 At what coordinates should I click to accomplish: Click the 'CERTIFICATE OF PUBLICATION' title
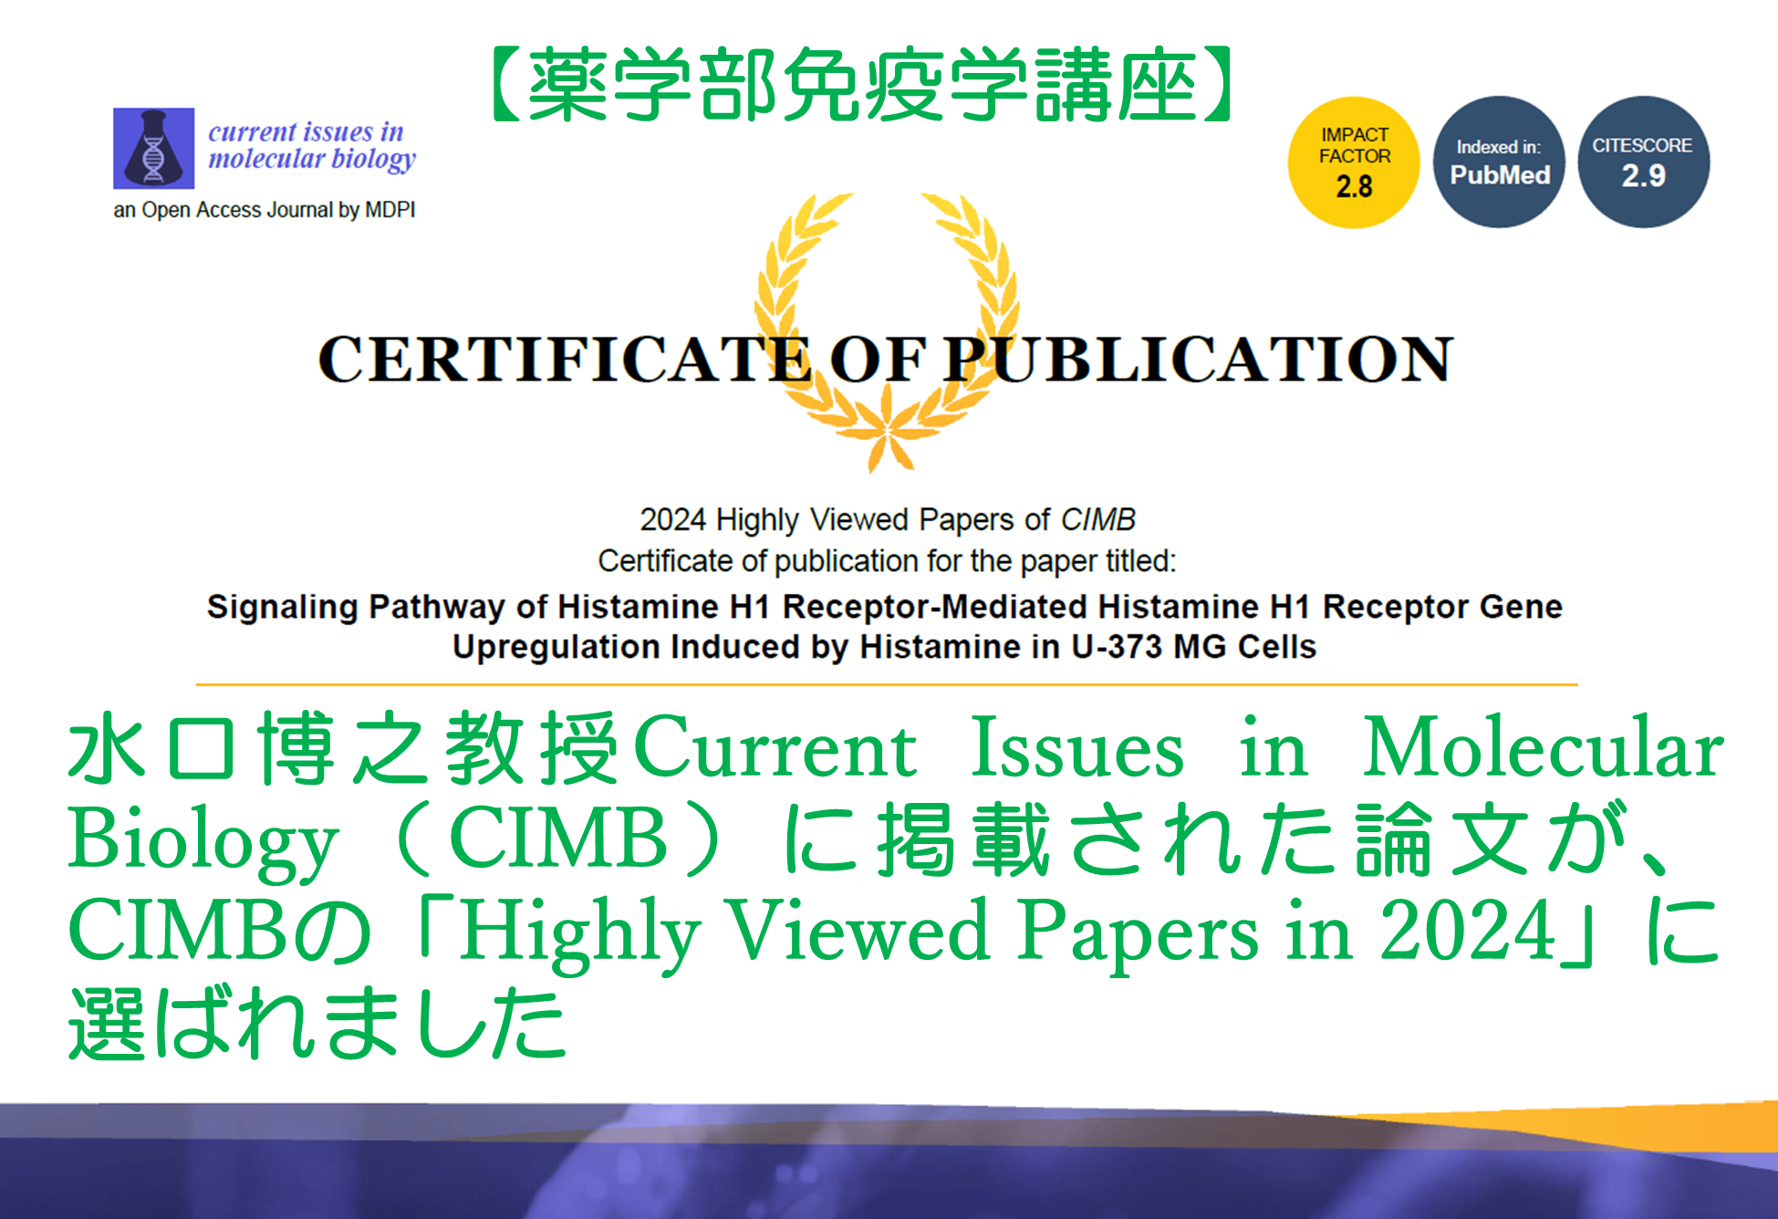[x=885, y=359]
